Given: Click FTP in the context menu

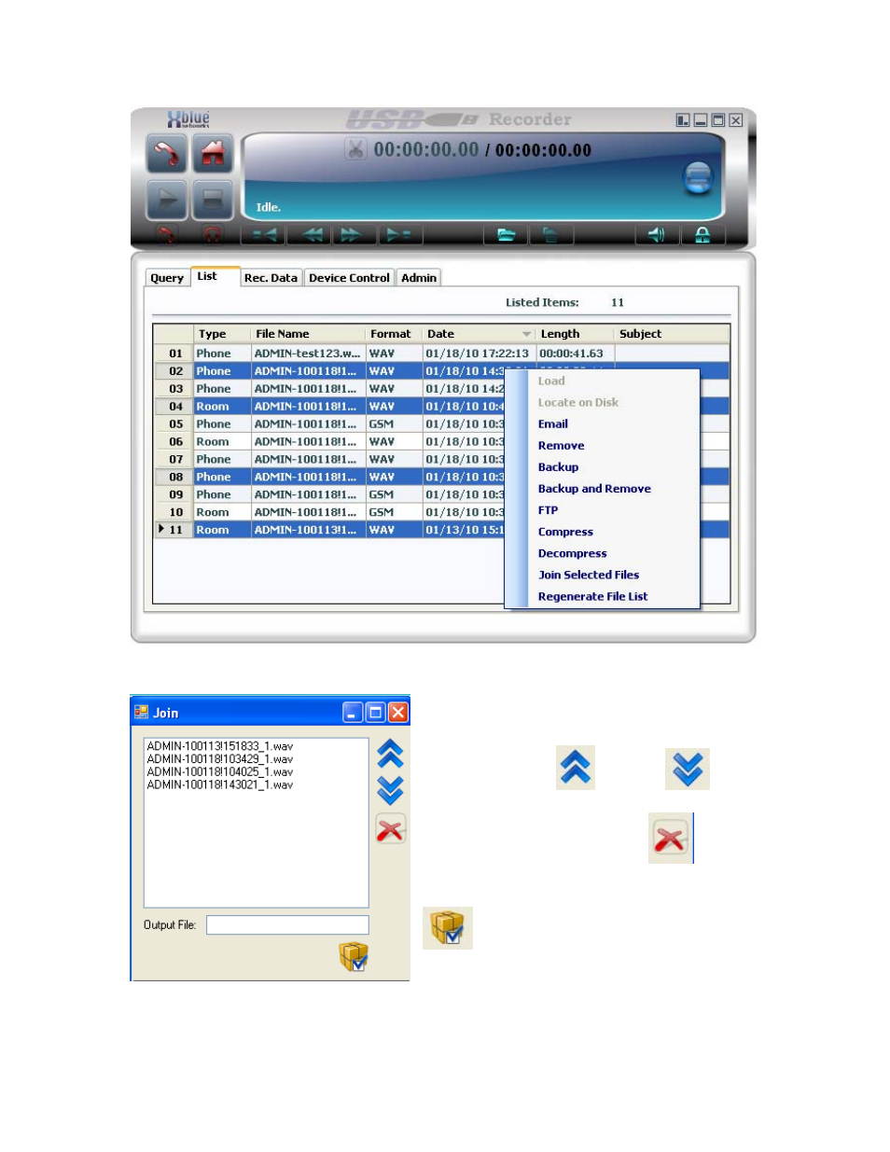Looking at the screenshot, I should pyautogui.click(x=548, y=510).
